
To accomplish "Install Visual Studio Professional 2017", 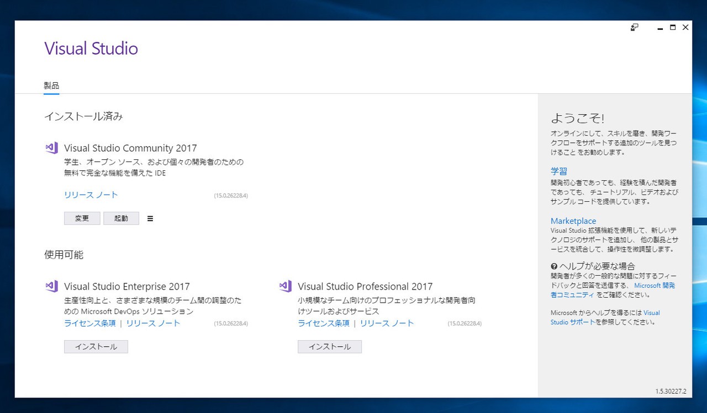I will [330, 346].
